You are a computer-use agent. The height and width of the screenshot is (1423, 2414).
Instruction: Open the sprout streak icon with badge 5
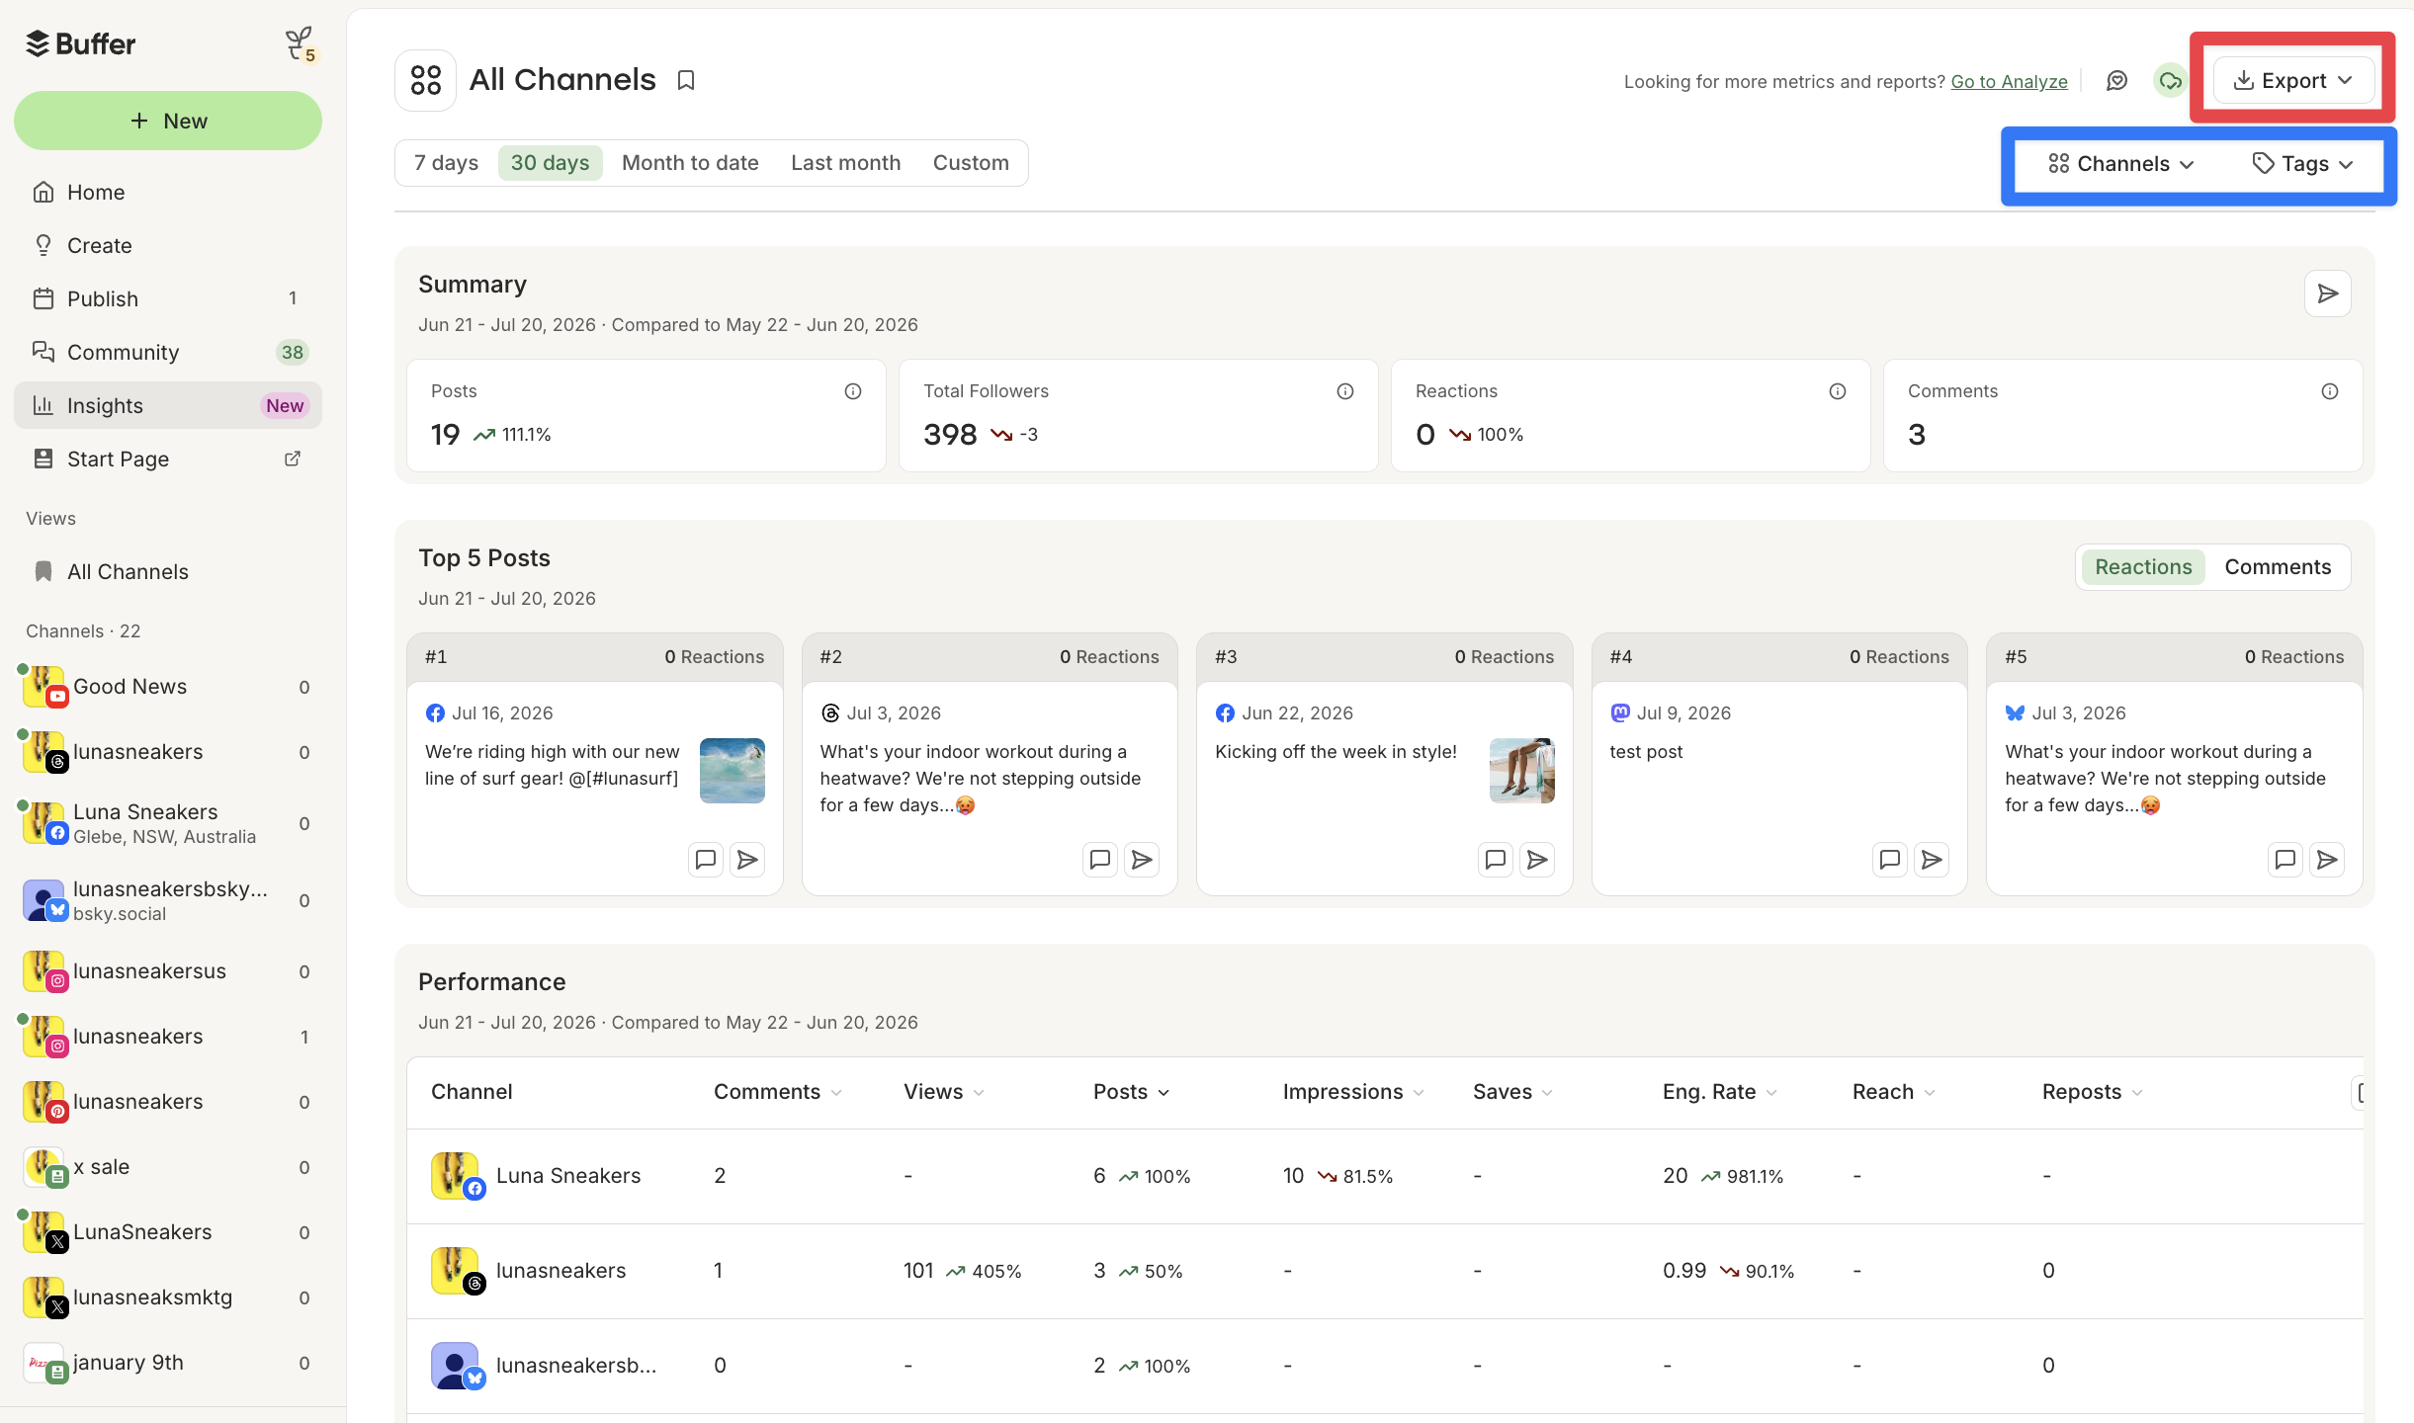[301, 44]
